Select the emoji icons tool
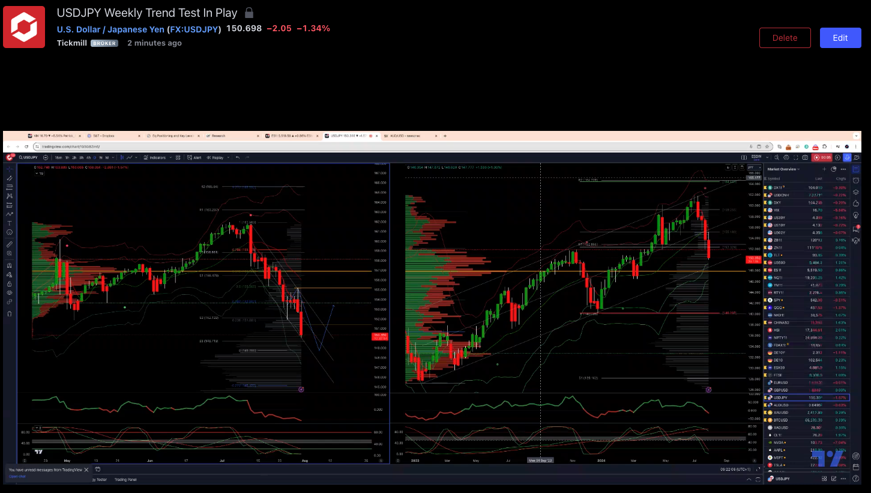 coord(10,232)
